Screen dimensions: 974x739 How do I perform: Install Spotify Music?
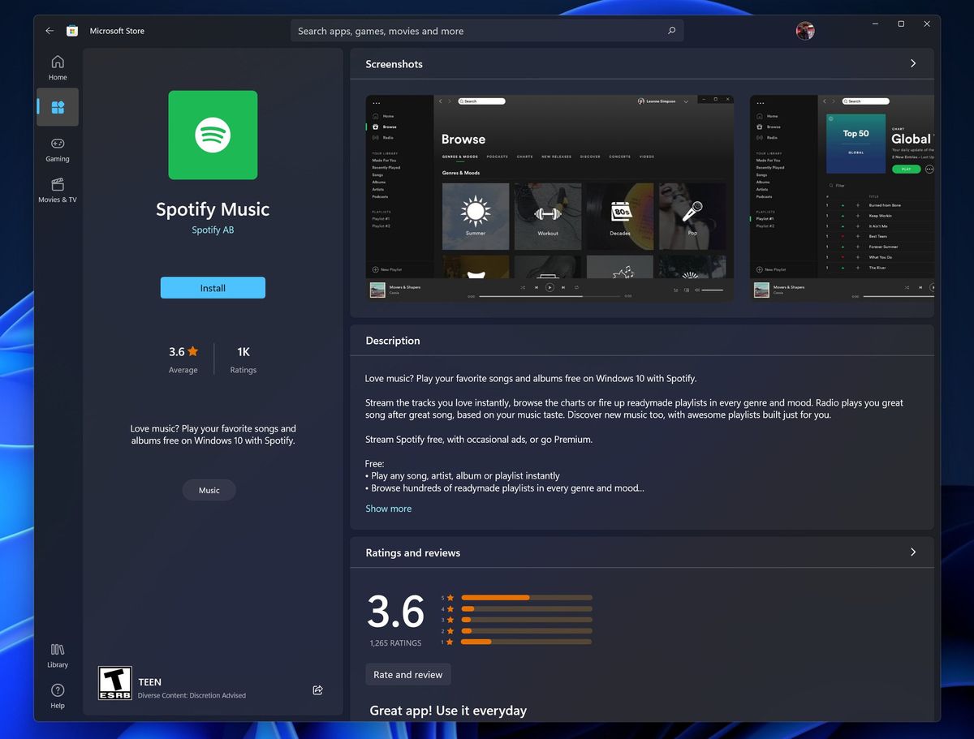coord(212,287)
